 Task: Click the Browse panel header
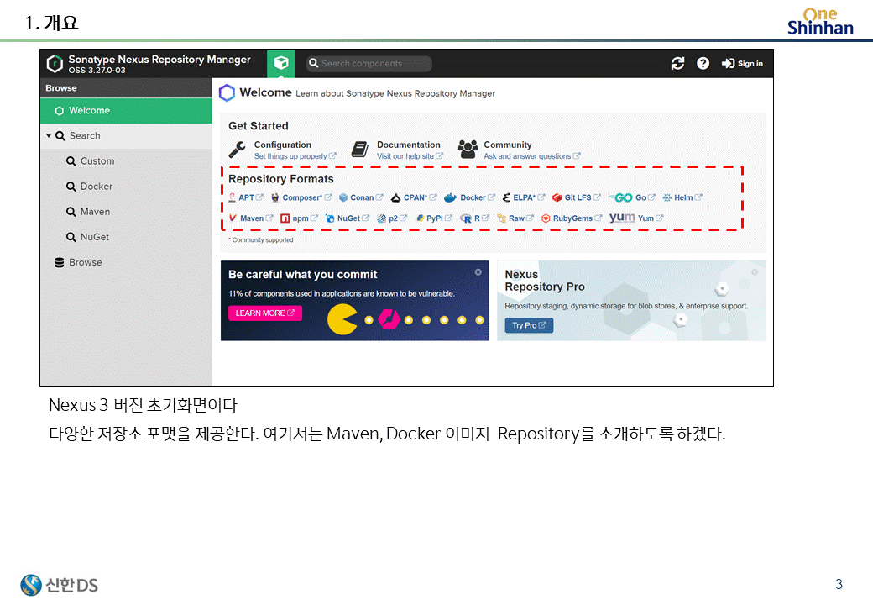tap(126, 88)
